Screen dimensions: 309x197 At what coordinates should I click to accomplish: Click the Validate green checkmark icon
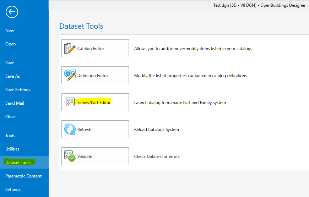pyautogui.click(x=70, y=156)
